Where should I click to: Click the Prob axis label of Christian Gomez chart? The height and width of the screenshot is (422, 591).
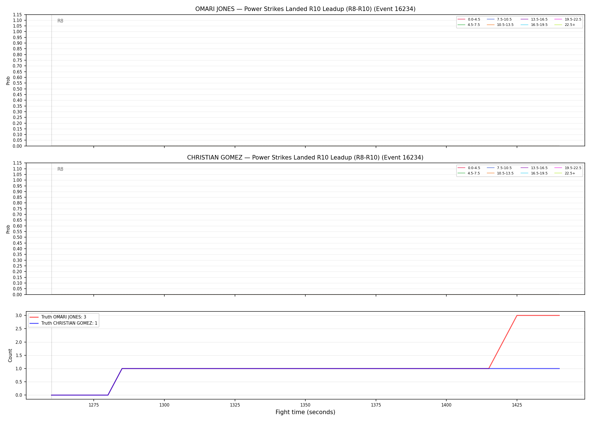pos(8,229)
